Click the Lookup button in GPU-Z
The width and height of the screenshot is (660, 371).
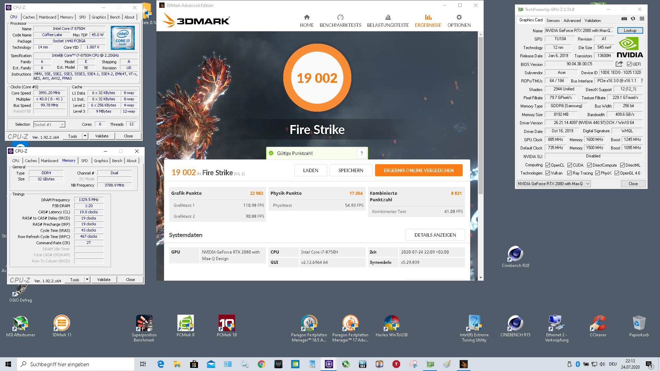[630, 31]
